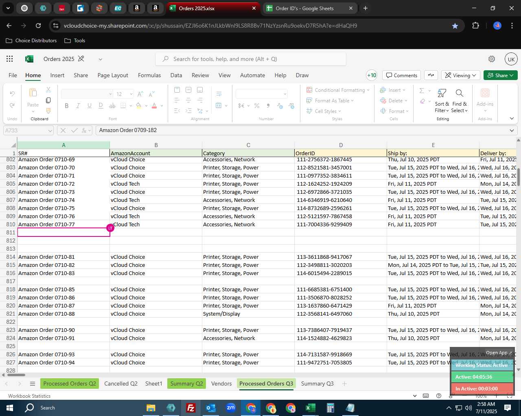The width and height of the screenshot is (521, 416).
Task: Click the Cut scissors icon
Action: click(48, 89)
